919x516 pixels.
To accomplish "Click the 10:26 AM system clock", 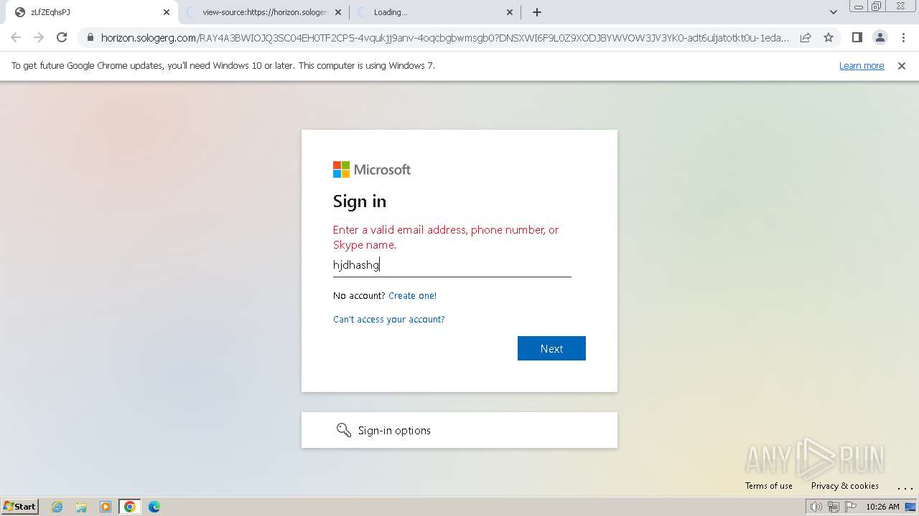I will pyautogui.click(x=882, y=507).
